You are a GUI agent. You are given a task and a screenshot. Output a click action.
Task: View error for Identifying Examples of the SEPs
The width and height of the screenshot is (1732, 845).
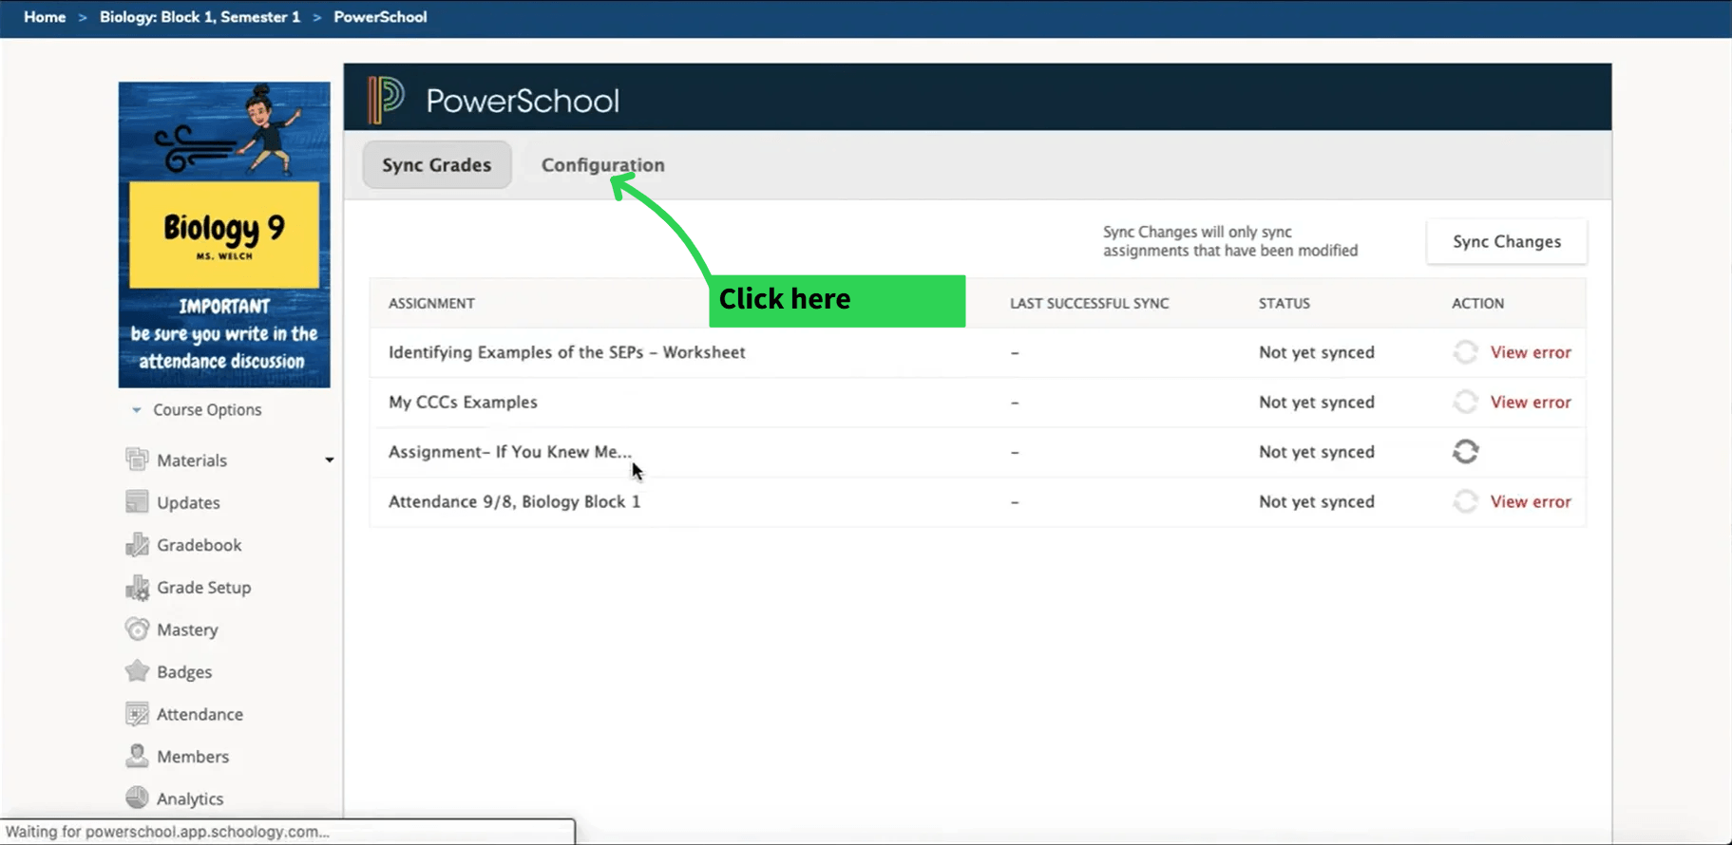point(1531,352)
